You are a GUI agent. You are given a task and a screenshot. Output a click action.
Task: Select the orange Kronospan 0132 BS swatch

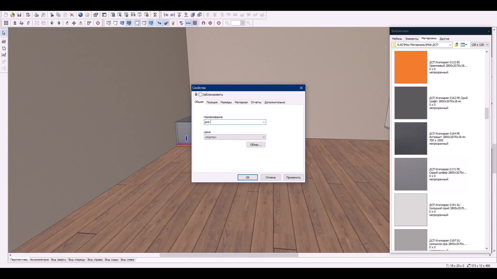pyautogui.click(x=411, y=67)
